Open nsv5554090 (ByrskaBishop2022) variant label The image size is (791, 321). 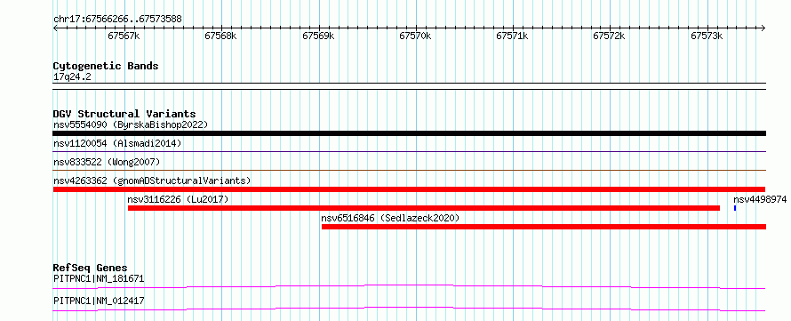pyautogui.click(x=131, y=124)
